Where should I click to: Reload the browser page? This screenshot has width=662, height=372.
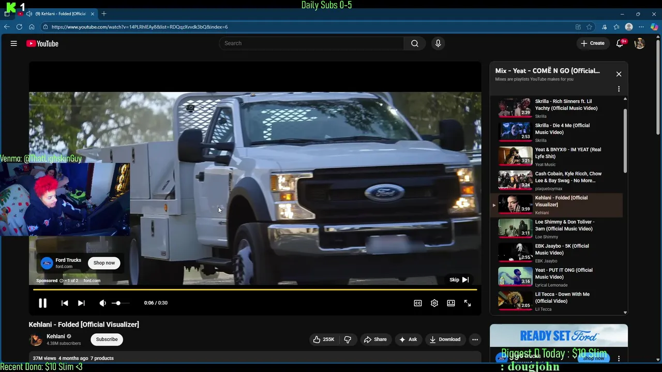point(19,27)
